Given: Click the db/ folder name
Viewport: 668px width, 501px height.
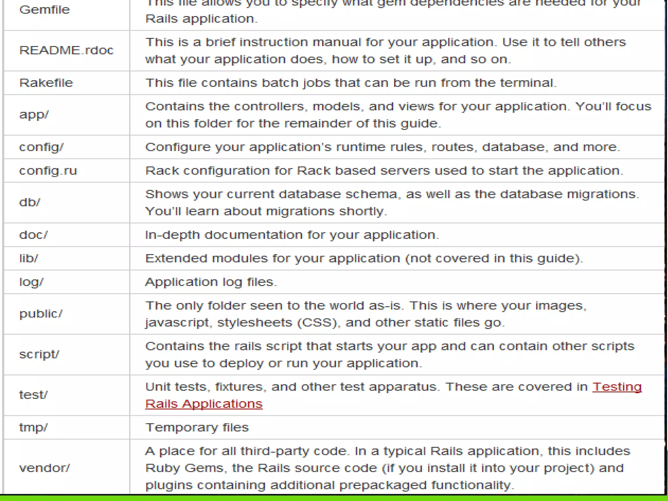Looking at the screenshot, I should (x=30, y=202).
